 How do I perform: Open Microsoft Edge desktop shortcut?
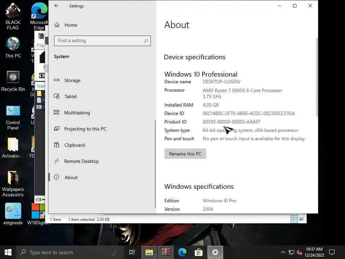coord(39,16)
